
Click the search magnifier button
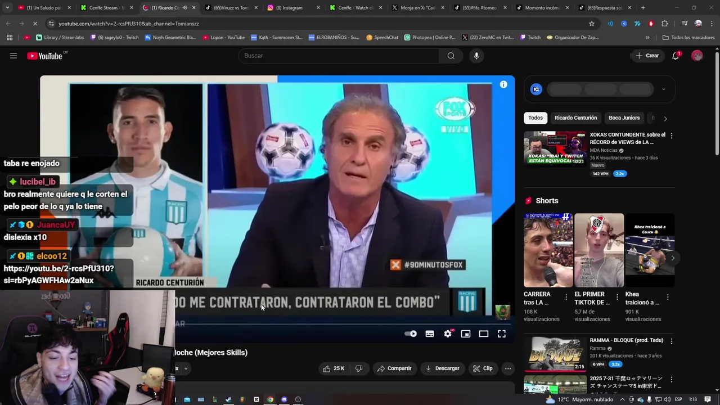click(451, 56)
